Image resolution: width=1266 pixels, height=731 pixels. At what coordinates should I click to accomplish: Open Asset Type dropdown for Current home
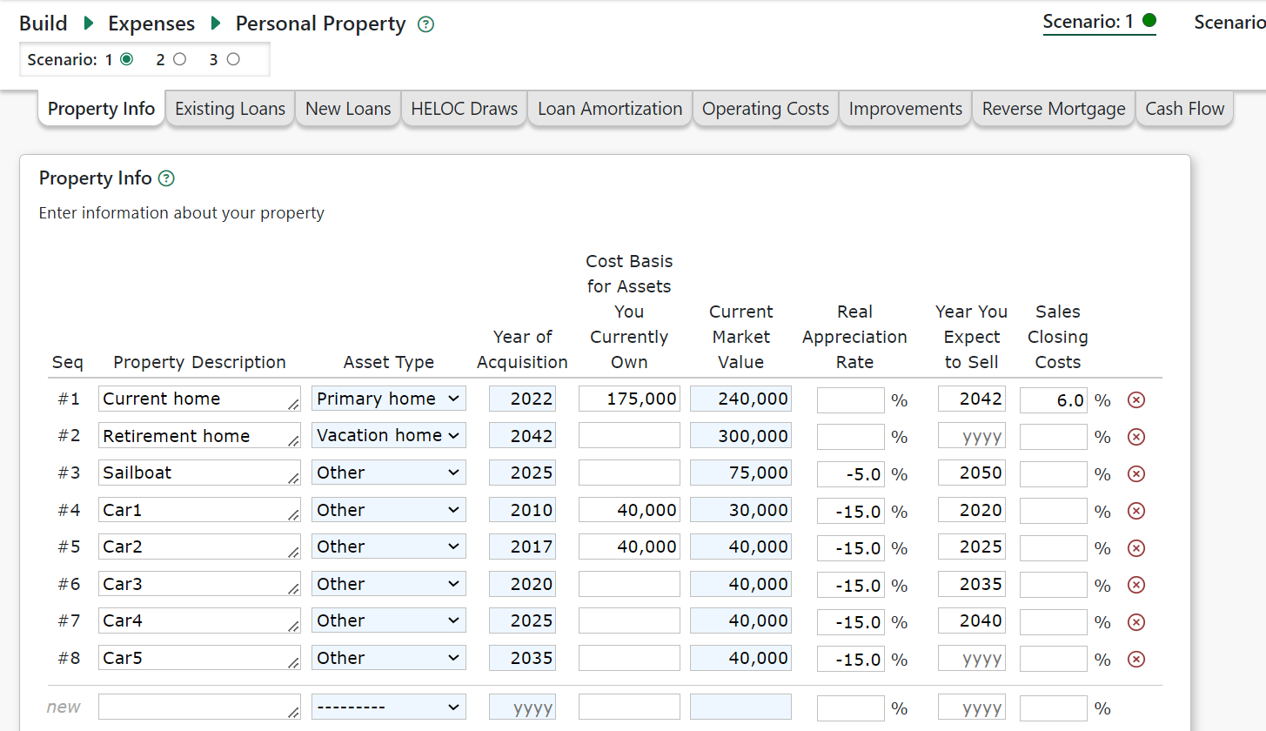tap(389, 399)
